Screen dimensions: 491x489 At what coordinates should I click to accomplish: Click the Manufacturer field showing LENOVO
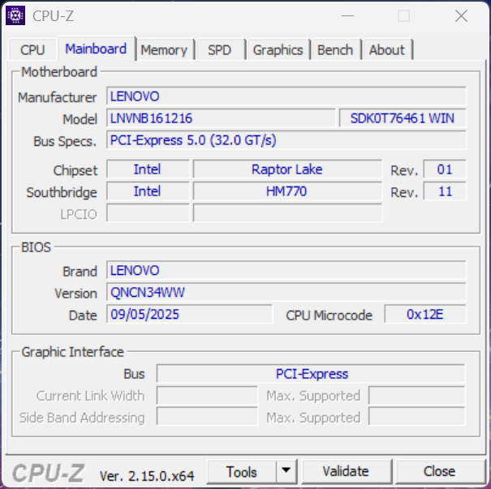286,97
